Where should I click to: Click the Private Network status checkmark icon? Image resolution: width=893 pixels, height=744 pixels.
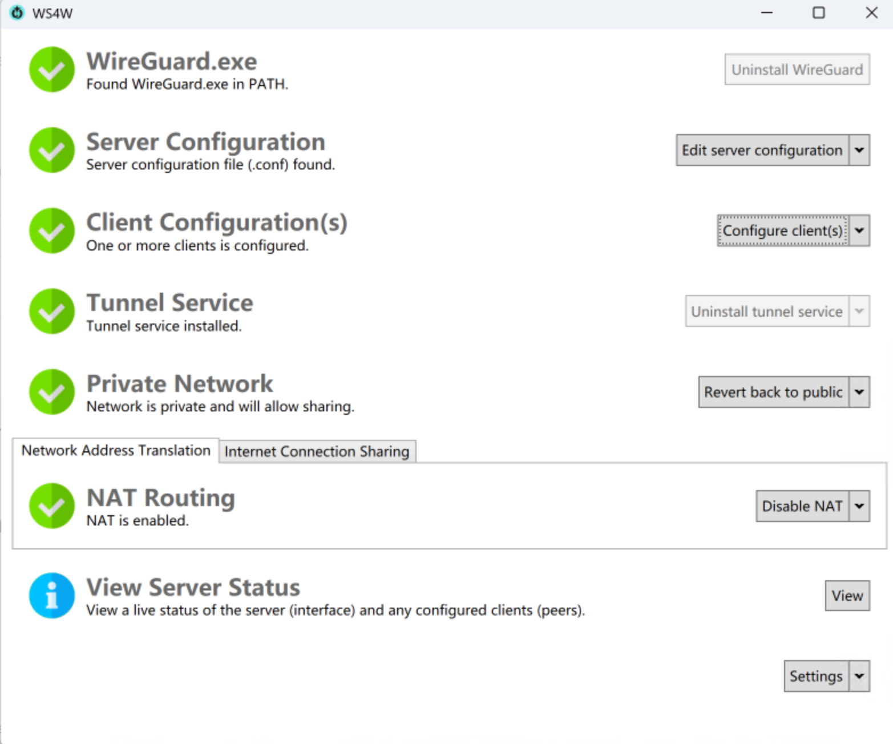point(52,392)
